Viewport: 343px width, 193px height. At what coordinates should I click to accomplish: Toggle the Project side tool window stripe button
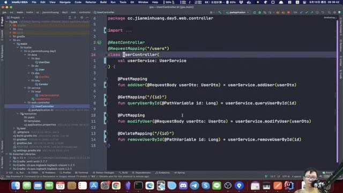point(2,21)
